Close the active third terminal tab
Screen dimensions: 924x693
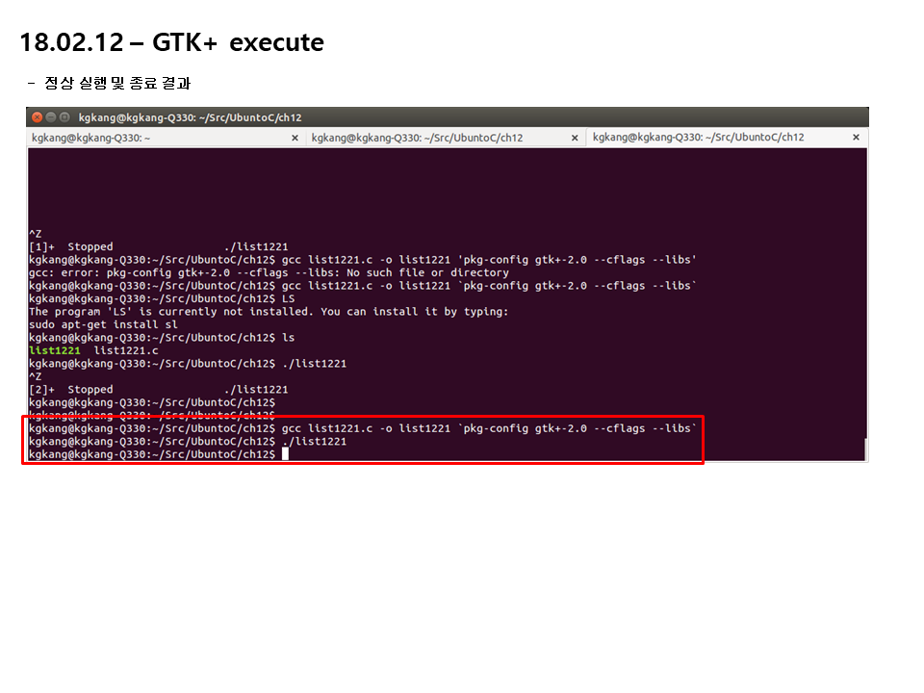[x=856, y=138]
